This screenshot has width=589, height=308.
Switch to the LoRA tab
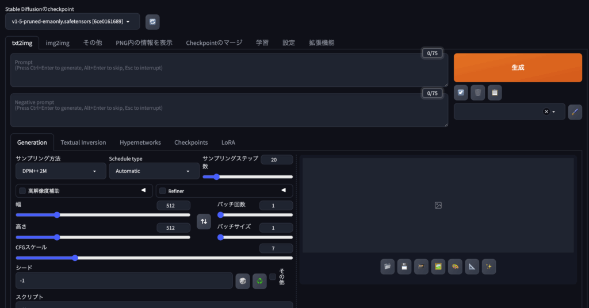click(x=228, y=143)
